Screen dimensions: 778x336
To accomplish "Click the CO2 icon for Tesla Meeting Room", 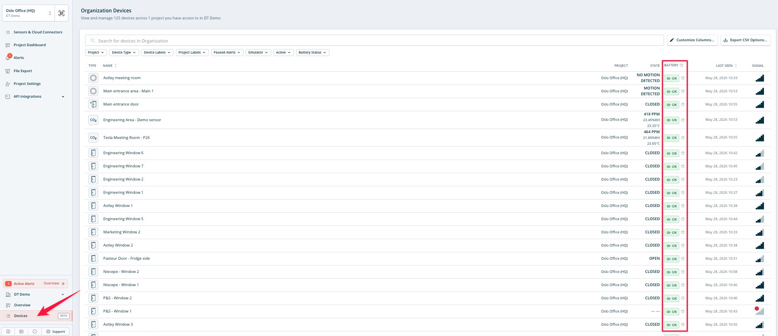I will click(93, 138).
